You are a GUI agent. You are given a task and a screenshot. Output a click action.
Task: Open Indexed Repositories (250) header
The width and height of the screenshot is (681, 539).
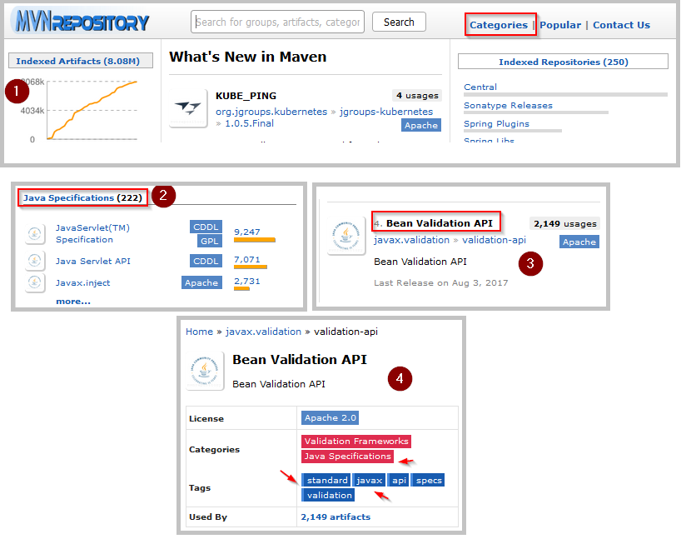[x=563, y=62]
